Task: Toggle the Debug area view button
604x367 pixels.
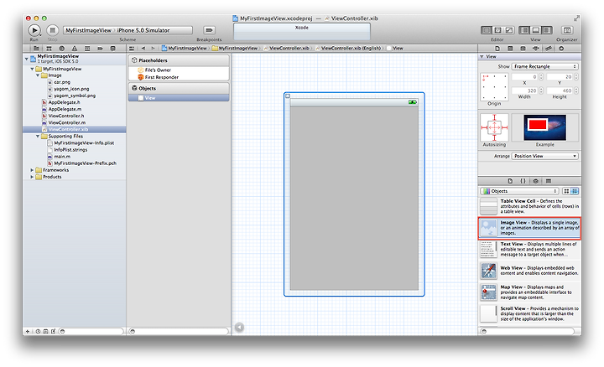Action: pyautogui.click(x=535, y=30)
